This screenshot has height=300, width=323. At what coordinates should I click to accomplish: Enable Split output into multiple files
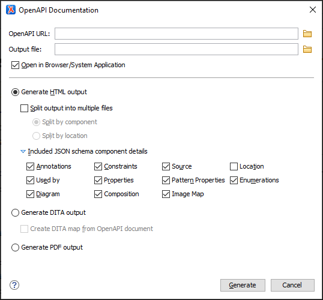(24, 109)
